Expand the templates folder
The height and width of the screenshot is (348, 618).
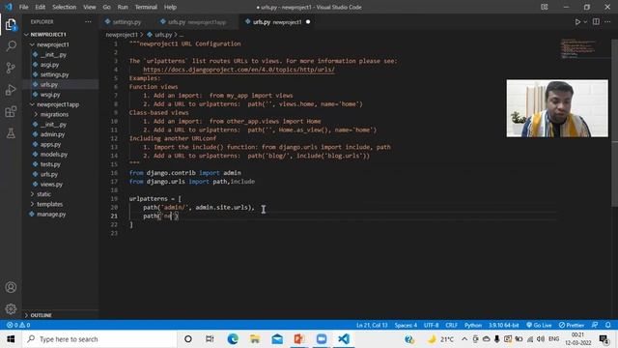click(x=60, y=204)
